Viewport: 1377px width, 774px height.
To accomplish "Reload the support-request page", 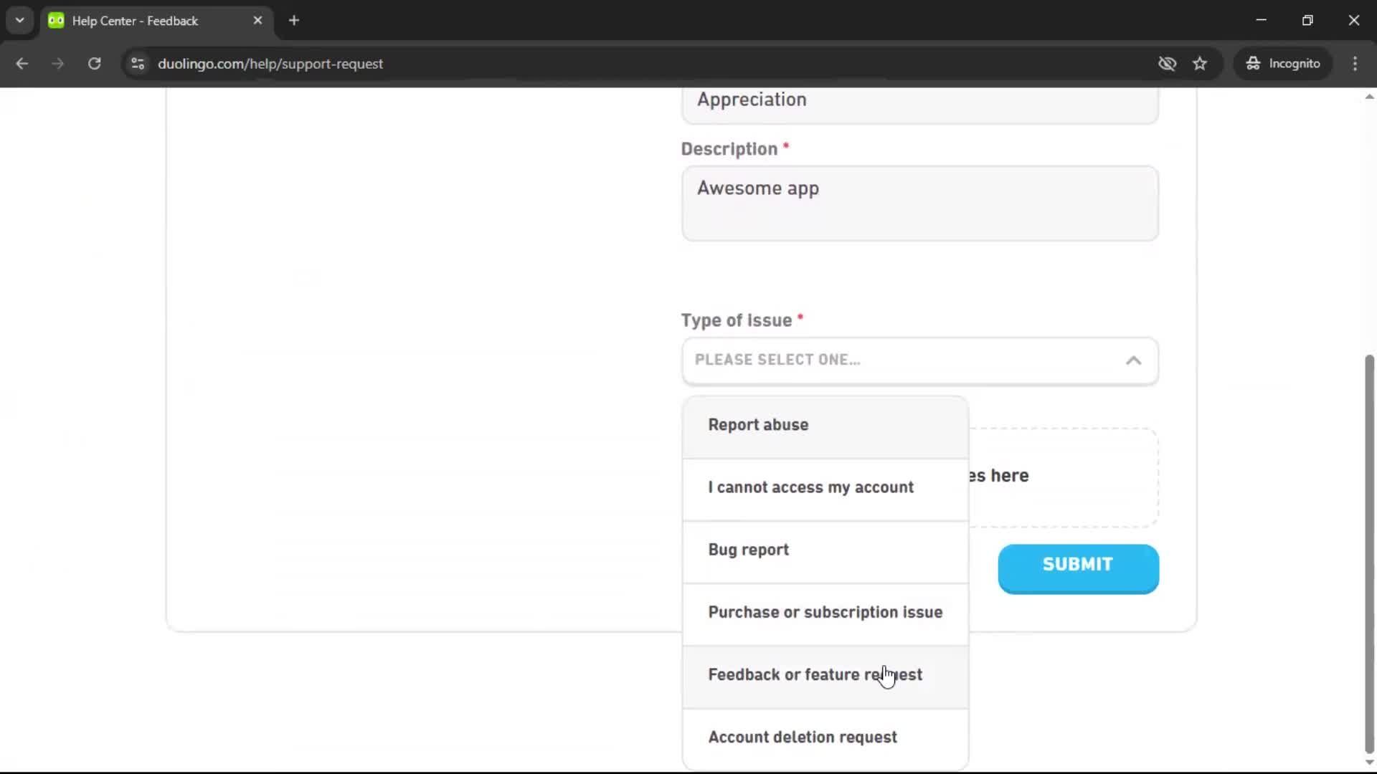I will (x=94, y=63).
